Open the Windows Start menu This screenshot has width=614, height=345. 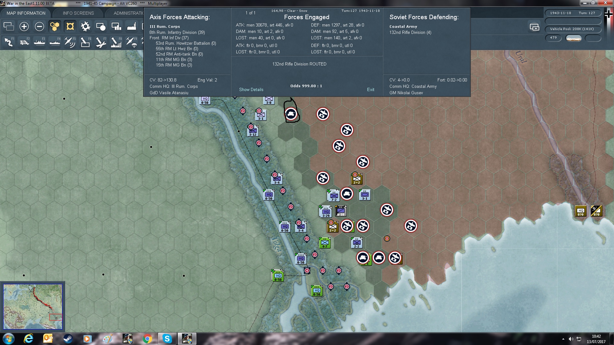[x=8, y=339]
